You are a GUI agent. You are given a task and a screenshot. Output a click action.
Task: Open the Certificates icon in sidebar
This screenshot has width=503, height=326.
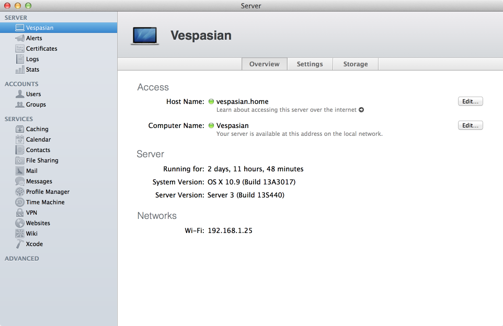[x=19, y=49]
